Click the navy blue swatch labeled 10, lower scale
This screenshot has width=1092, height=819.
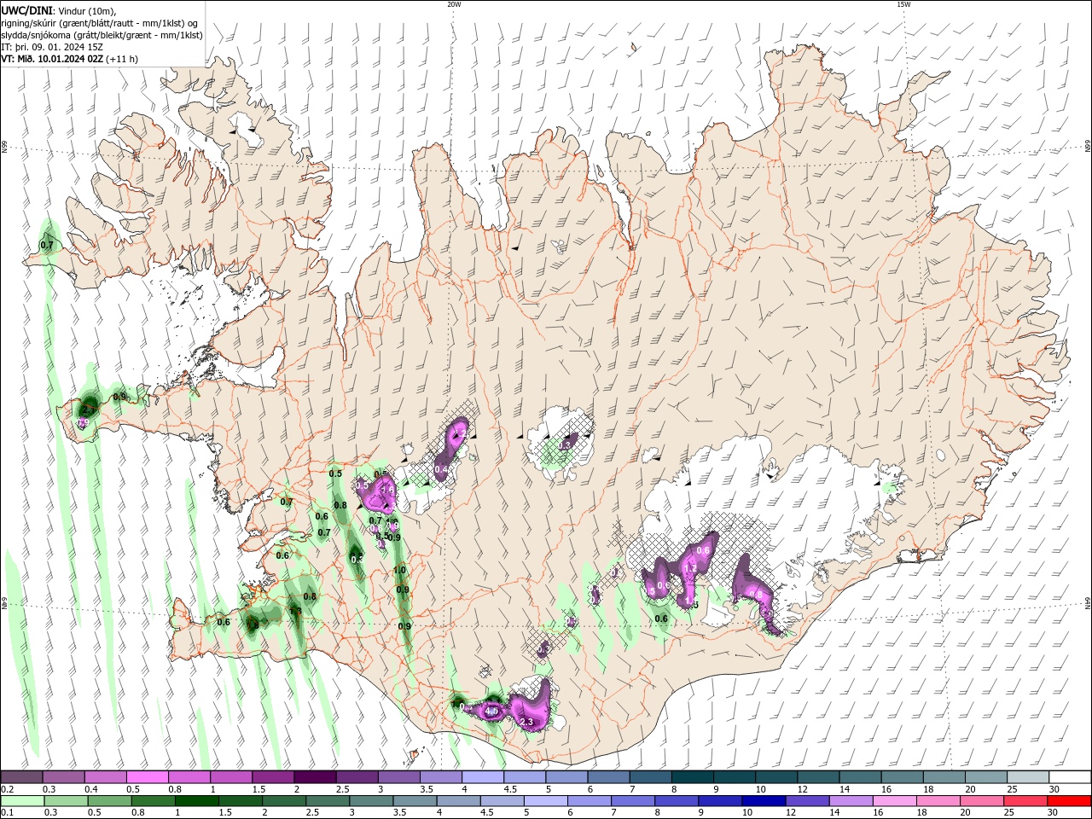tap(764, 801)
